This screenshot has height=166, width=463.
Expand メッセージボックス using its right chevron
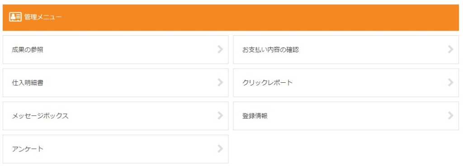tap(220, 115)
